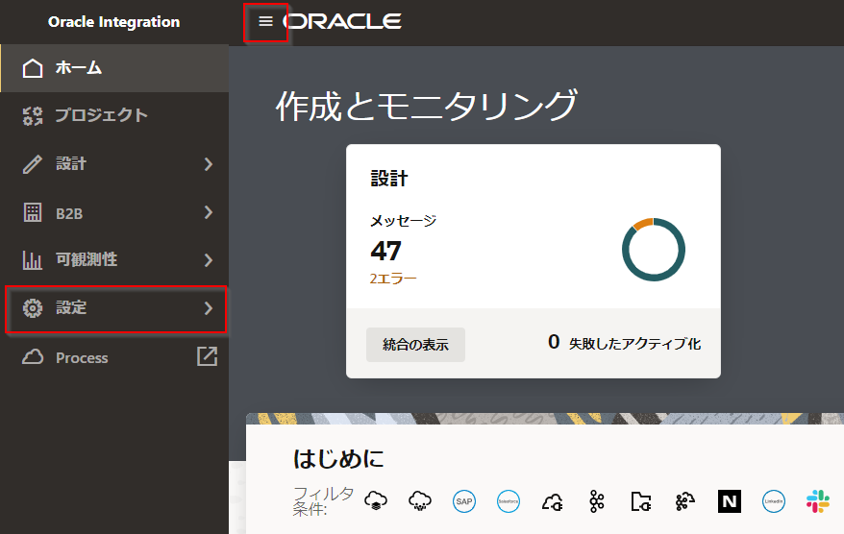Choose the LinkedIn filter icon
The height and width of the screenshot is (534, 844).
(774, 500)
